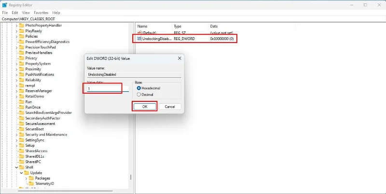Select the SecureAssessment folder icon
Screen dimensions: 386x194
[21, 124]
